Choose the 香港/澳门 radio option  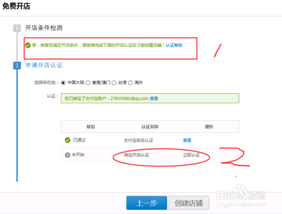click(x=88, y=83)
